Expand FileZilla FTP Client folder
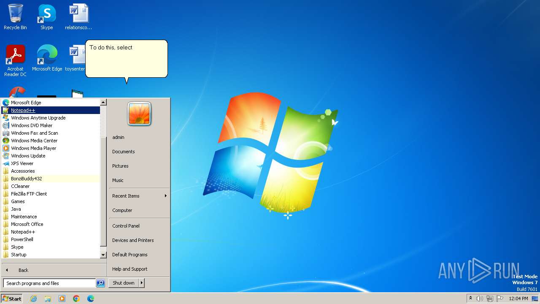The width and height of the screenshot is (540, 304). 50,194
